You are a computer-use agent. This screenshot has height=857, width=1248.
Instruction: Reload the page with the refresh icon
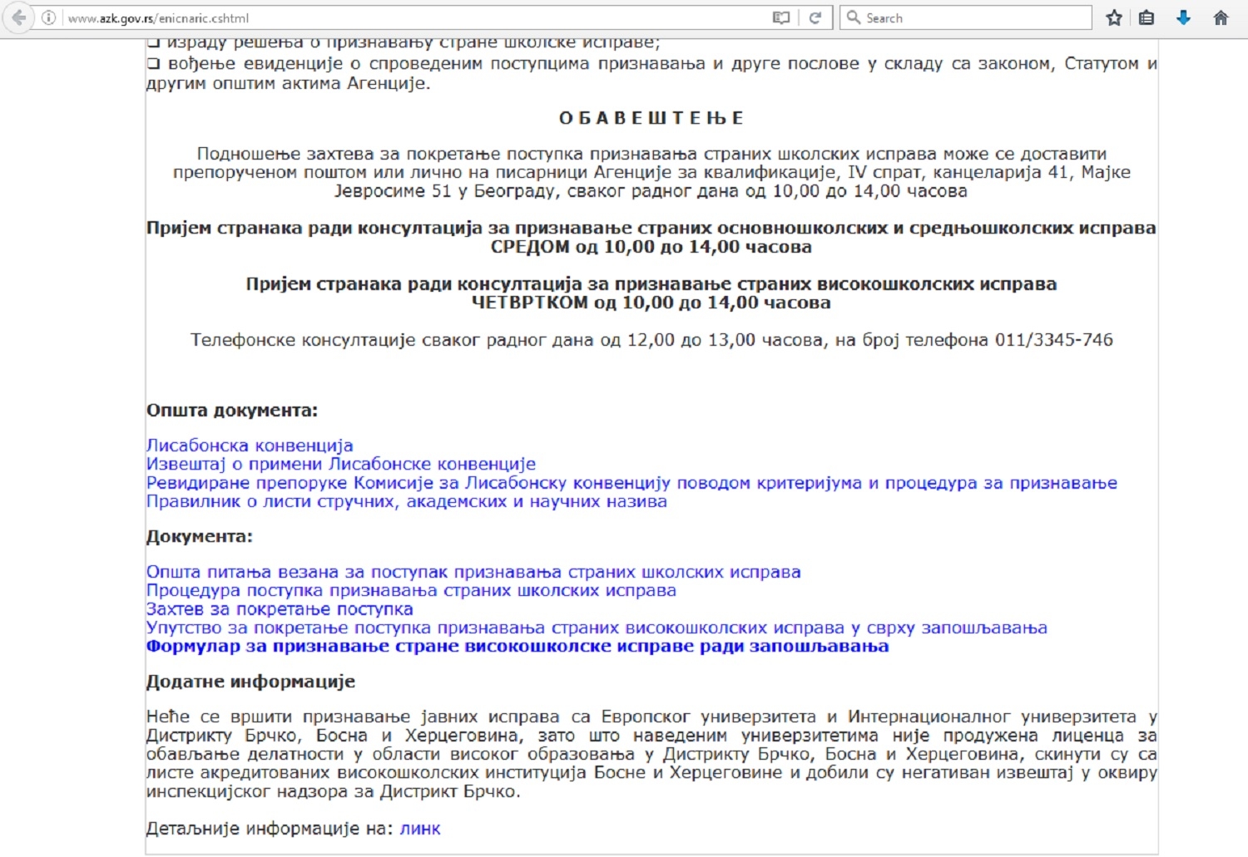coord(815,17)
